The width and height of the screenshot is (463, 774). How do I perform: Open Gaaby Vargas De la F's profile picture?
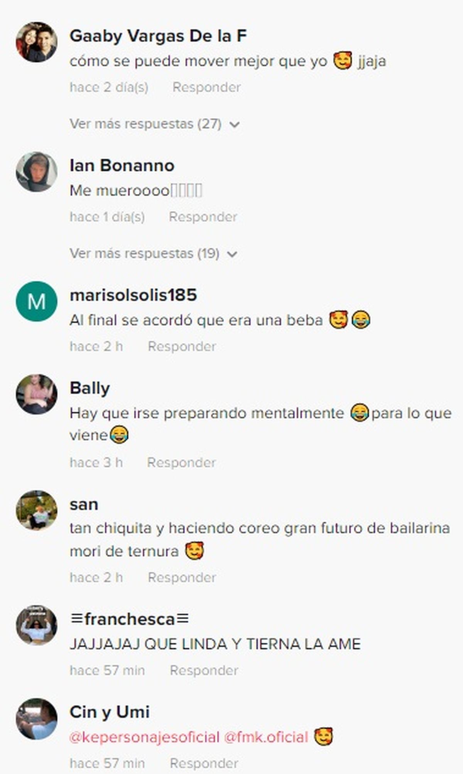click(37, 42)
